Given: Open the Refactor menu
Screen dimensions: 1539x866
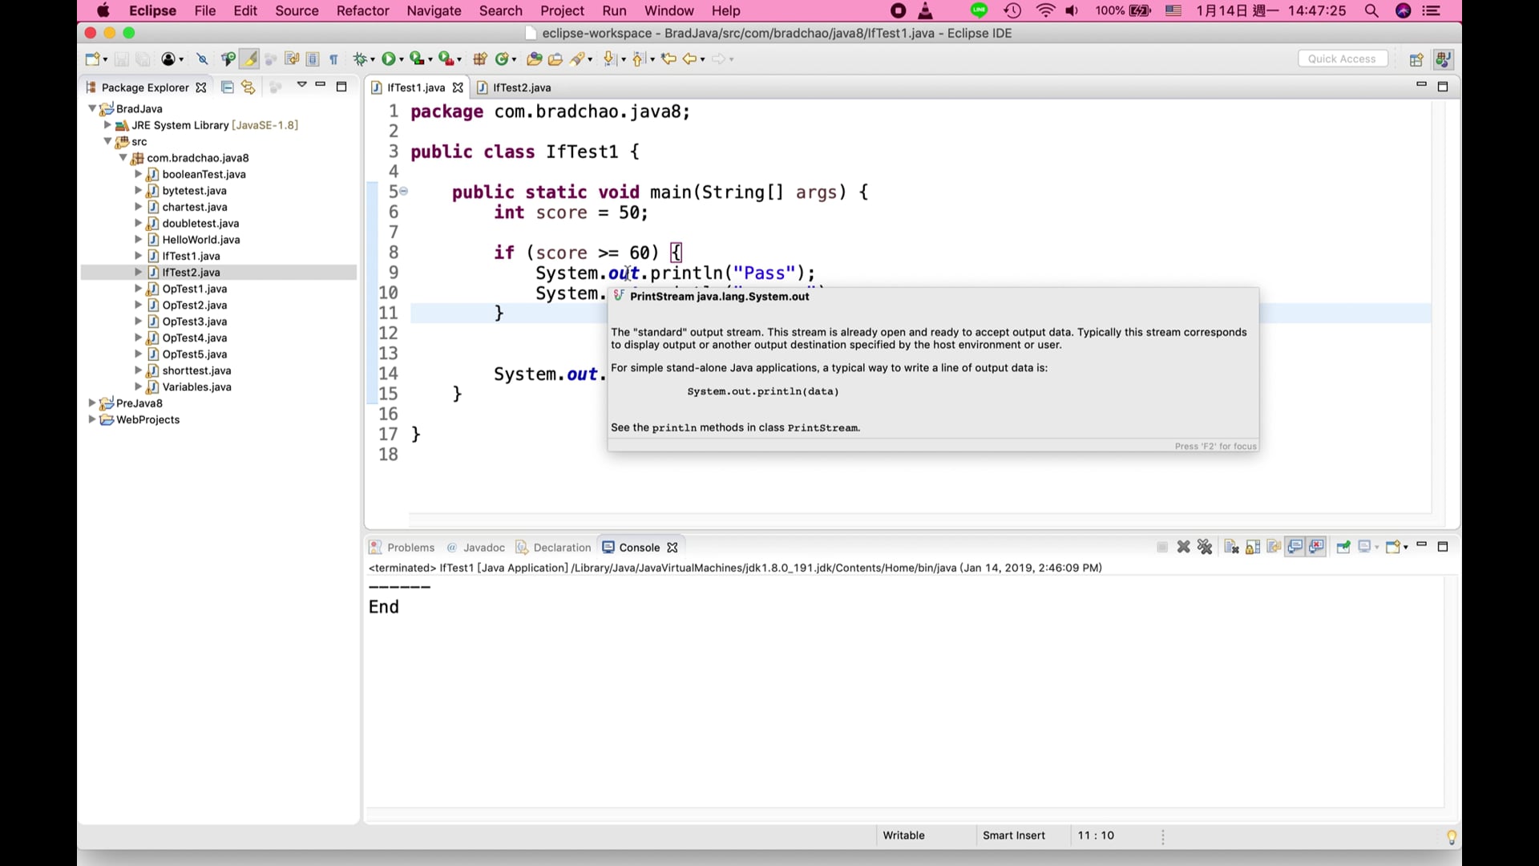Looking at the screenshot, I should 362,10.
